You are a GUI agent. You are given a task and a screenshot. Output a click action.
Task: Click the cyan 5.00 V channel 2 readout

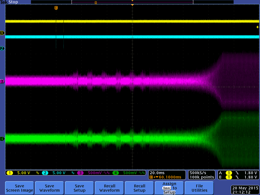pyautogui.click(x=59, y=173)
